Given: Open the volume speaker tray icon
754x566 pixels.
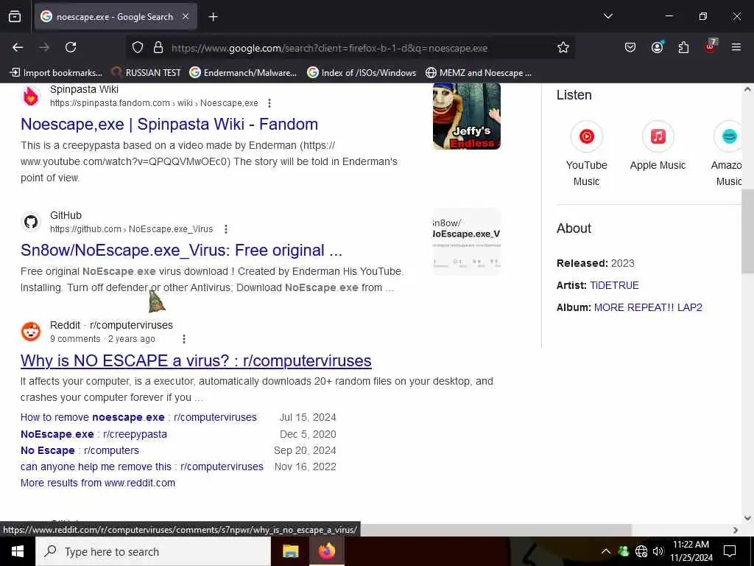Looking at the screenshot, I should 658,551.
